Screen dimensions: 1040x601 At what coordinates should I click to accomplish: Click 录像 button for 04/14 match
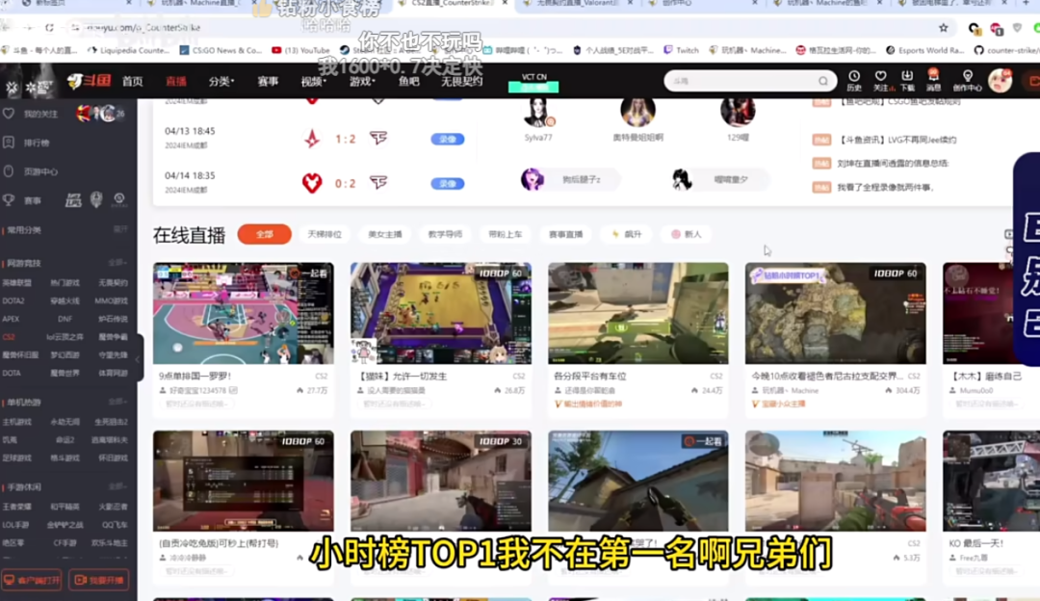point(448,184)
